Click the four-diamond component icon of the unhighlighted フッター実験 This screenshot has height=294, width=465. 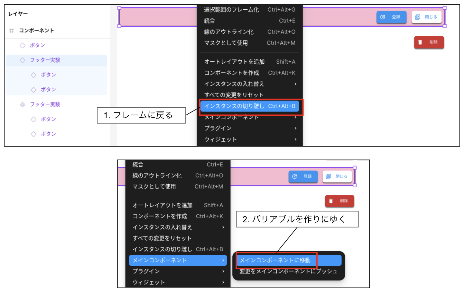click(23, 105)
